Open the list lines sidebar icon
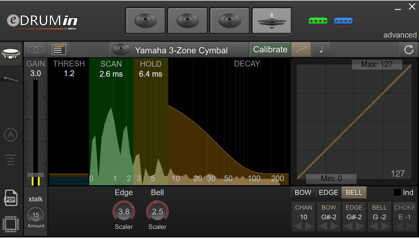419x239 pixels. pos(11,160)
